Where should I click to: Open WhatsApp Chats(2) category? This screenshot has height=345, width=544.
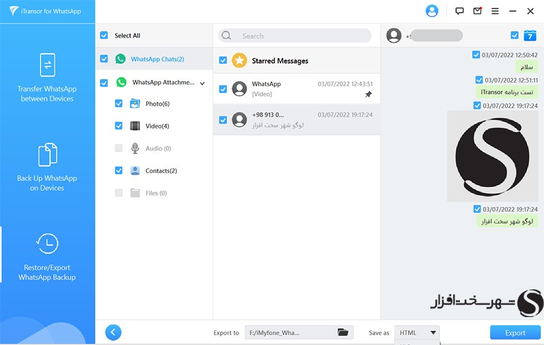tap(157, 59)
